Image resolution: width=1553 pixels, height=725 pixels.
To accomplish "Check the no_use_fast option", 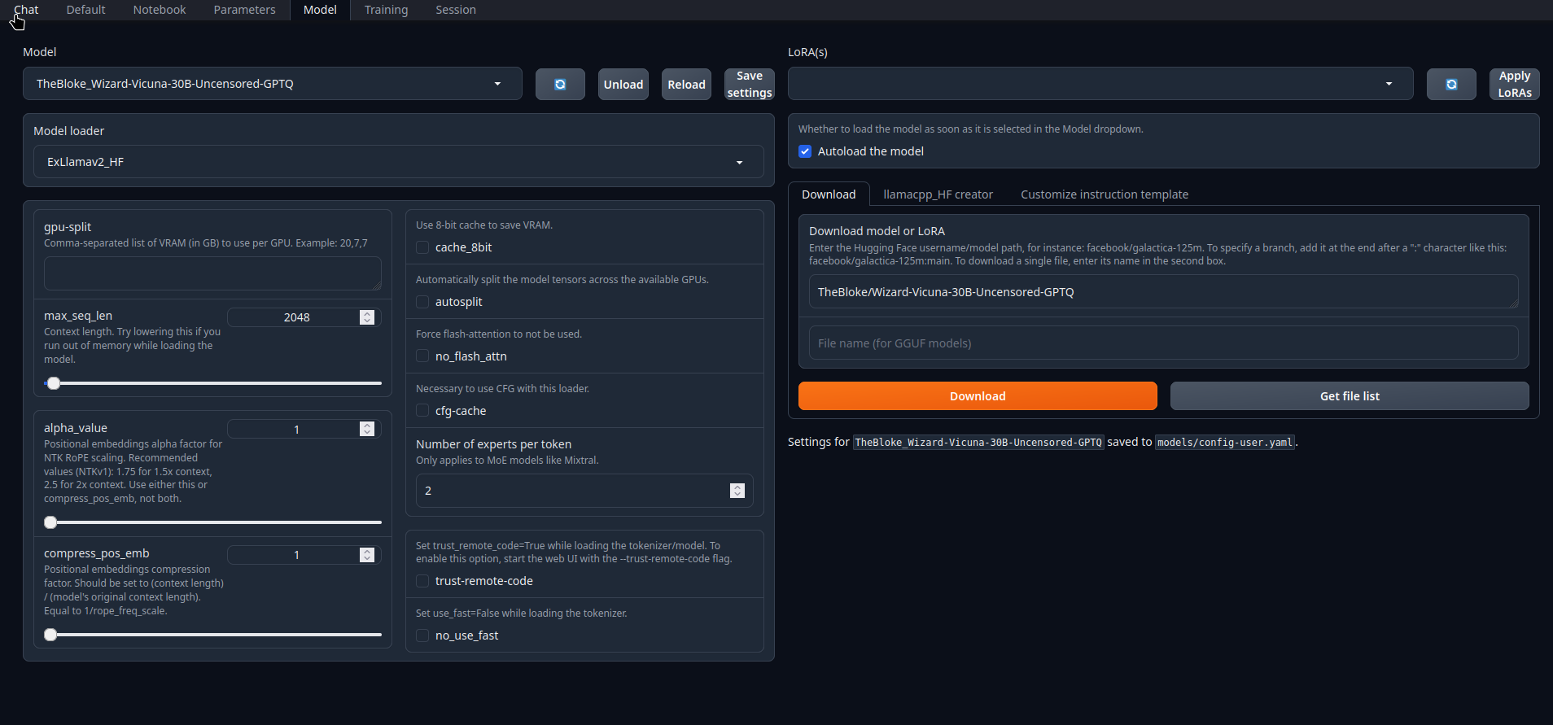I will point(422,635).
